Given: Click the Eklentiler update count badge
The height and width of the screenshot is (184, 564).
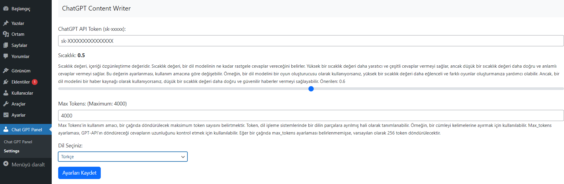Looking at the screenshot, I should click(x=35, y=82).
